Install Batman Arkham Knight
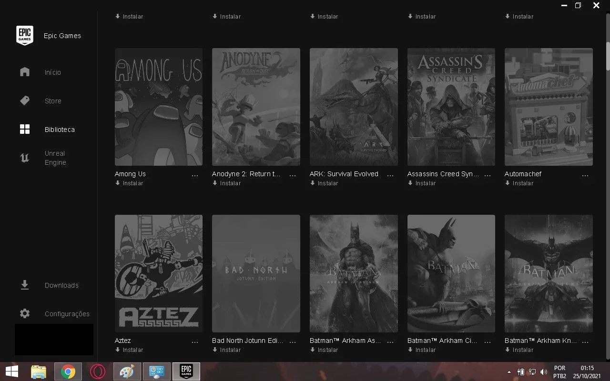 click(x=519, y=350)
